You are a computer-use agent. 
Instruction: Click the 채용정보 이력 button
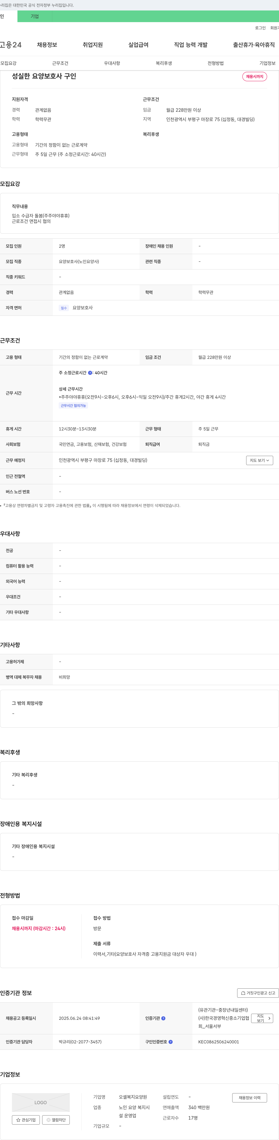point(249,1098)
